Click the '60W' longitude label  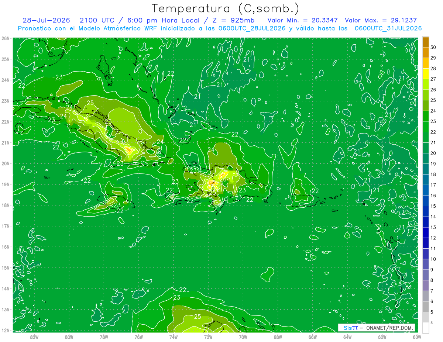click(417, 336)
